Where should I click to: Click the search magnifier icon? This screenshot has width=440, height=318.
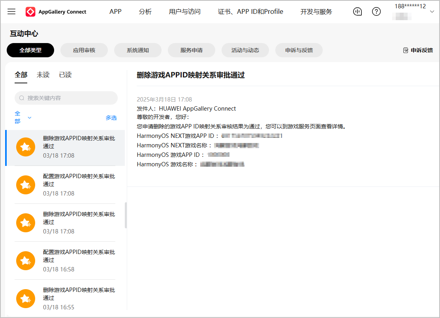tap(22, 98)
